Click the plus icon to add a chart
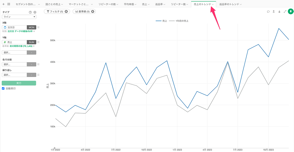Image resolution: width=294 pixels, height=152 pixels. pyautogui.click(x=3, y=4)
